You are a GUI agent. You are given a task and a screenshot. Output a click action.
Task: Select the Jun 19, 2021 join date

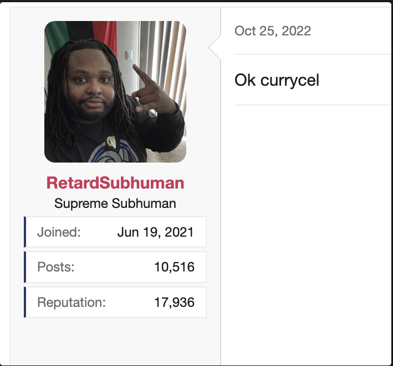click(x=155, y=232)
